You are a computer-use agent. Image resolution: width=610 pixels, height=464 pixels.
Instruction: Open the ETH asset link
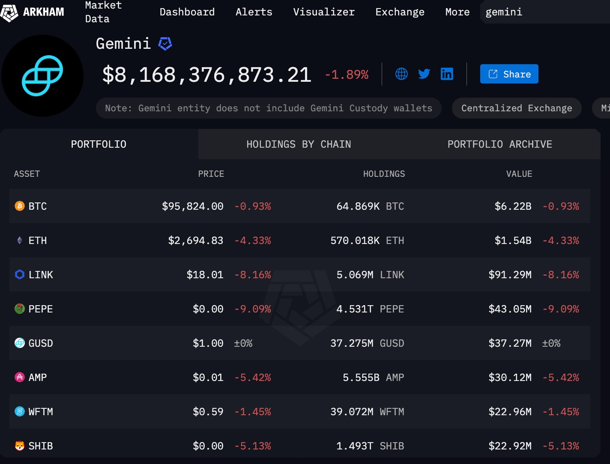click(38, 241)
